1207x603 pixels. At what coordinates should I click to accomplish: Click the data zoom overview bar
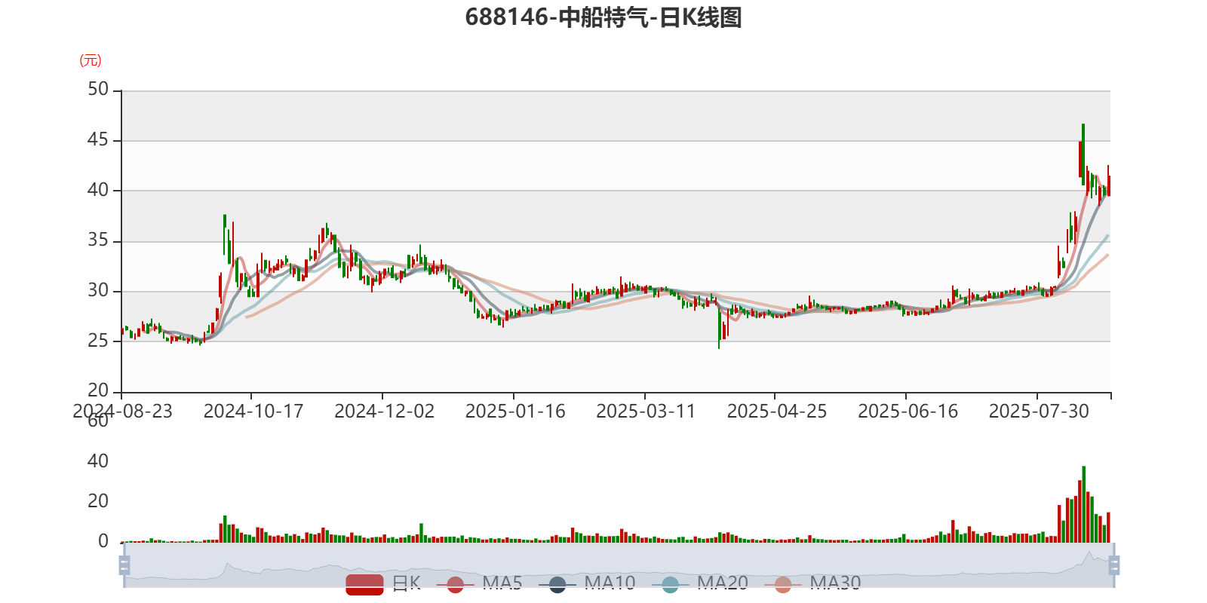point(619,565)
